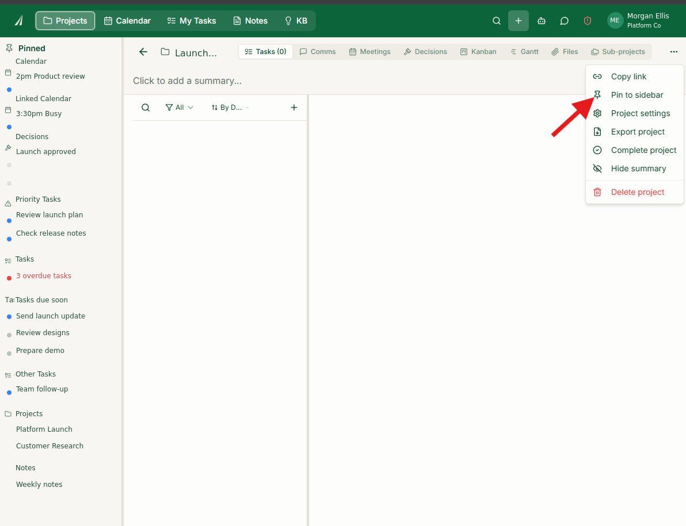Click the red trash icon for Delete project
This screenshot has height=526, width=686.
(597, 192)
